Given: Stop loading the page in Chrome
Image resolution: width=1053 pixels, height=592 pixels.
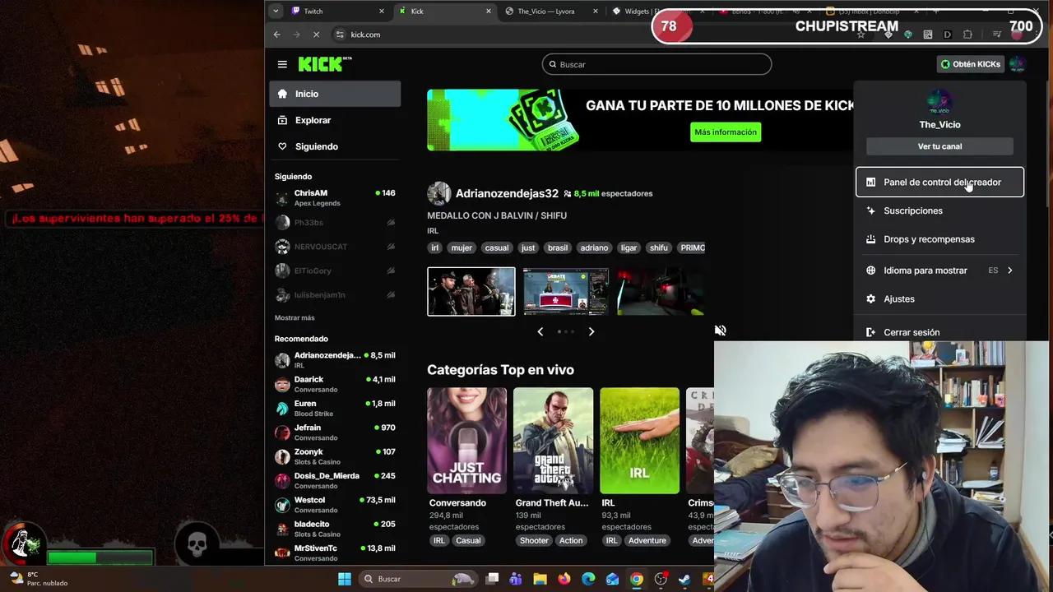Looking at the screenshot, I should coord(317,35).
